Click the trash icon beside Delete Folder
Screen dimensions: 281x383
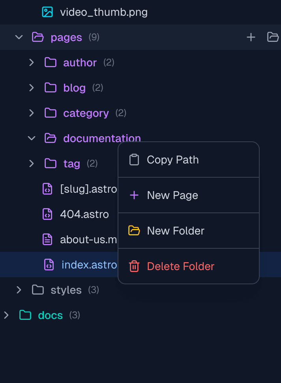[x=134, y=266]
